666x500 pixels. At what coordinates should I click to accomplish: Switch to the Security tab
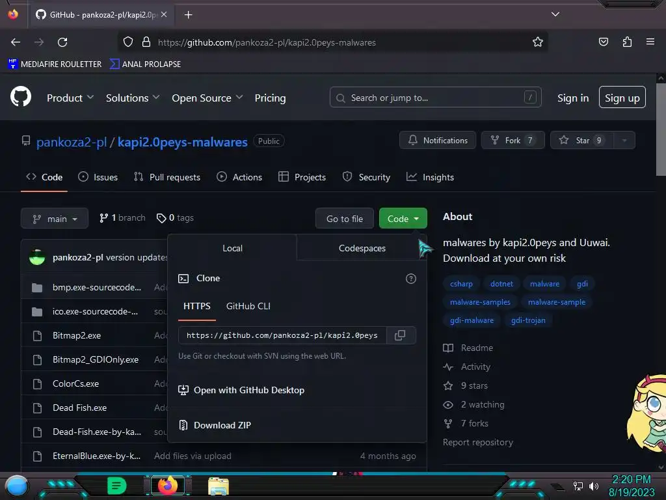[366, 177]
